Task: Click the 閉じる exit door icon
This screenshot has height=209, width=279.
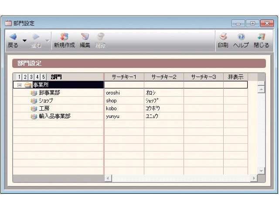Action: [x=261, y=37]
